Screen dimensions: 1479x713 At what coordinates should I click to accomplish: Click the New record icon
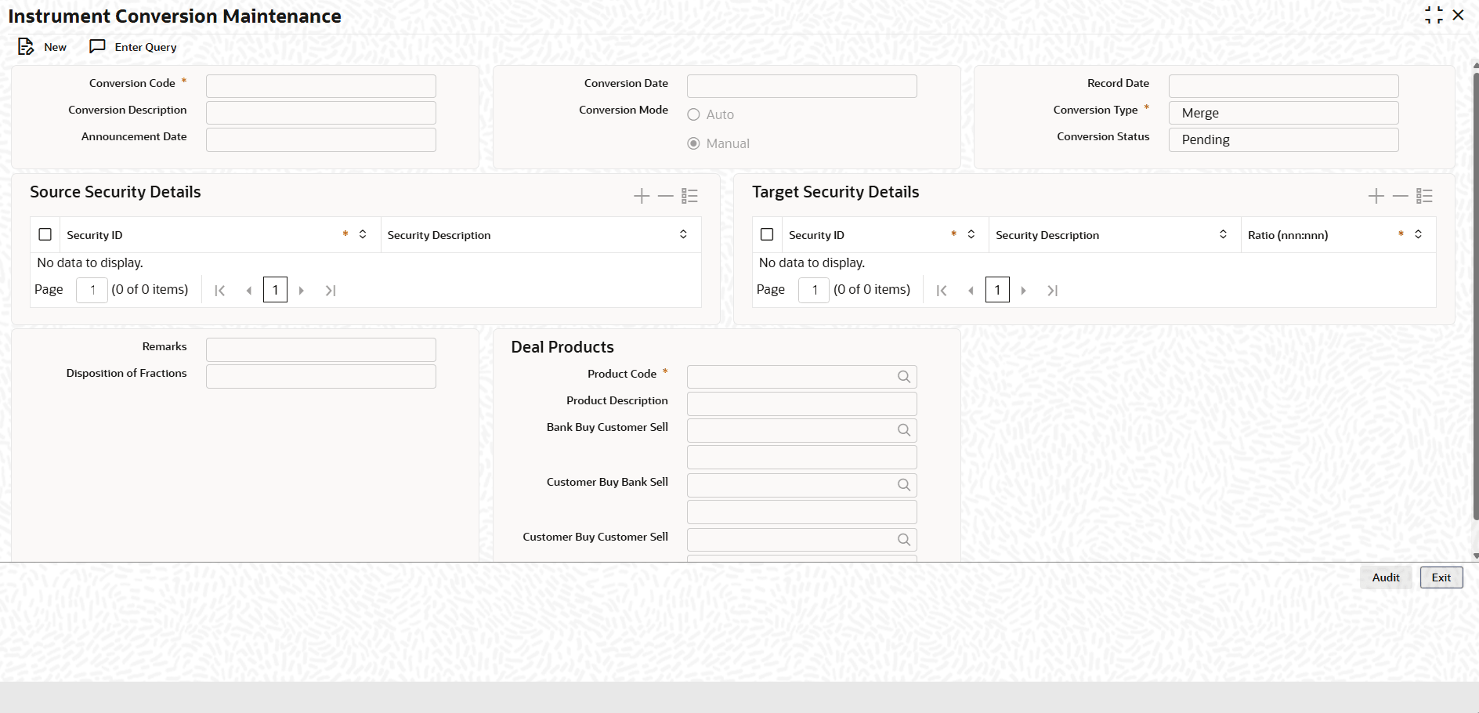tap(26, 47)
